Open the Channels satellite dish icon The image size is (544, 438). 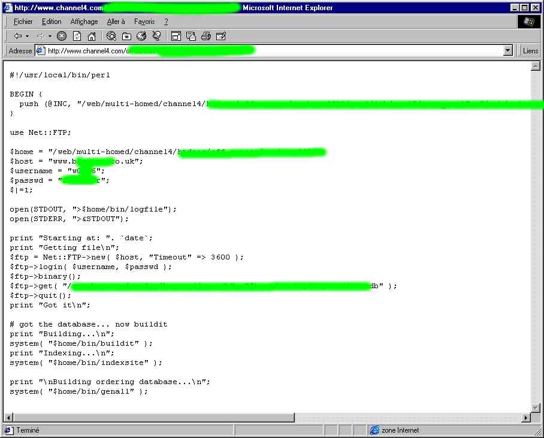156,36
